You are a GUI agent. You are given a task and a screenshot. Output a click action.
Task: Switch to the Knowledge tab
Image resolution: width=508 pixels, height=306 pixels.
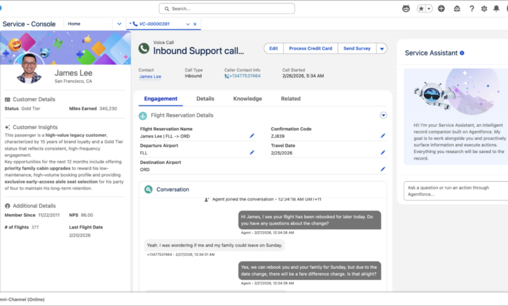point(247,98)
